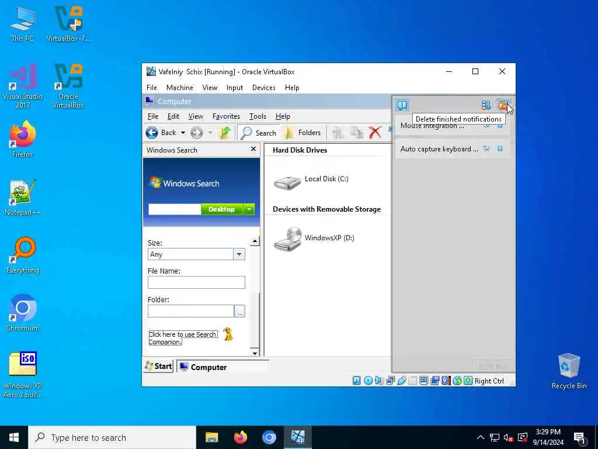
Task: Click the keyboard capture indicator with green arrow
Action: (468, 381)
